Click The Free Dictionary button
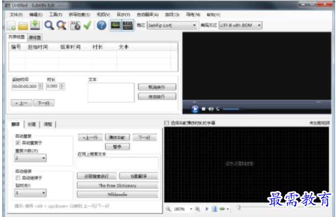336x217 pixels. 118,185
